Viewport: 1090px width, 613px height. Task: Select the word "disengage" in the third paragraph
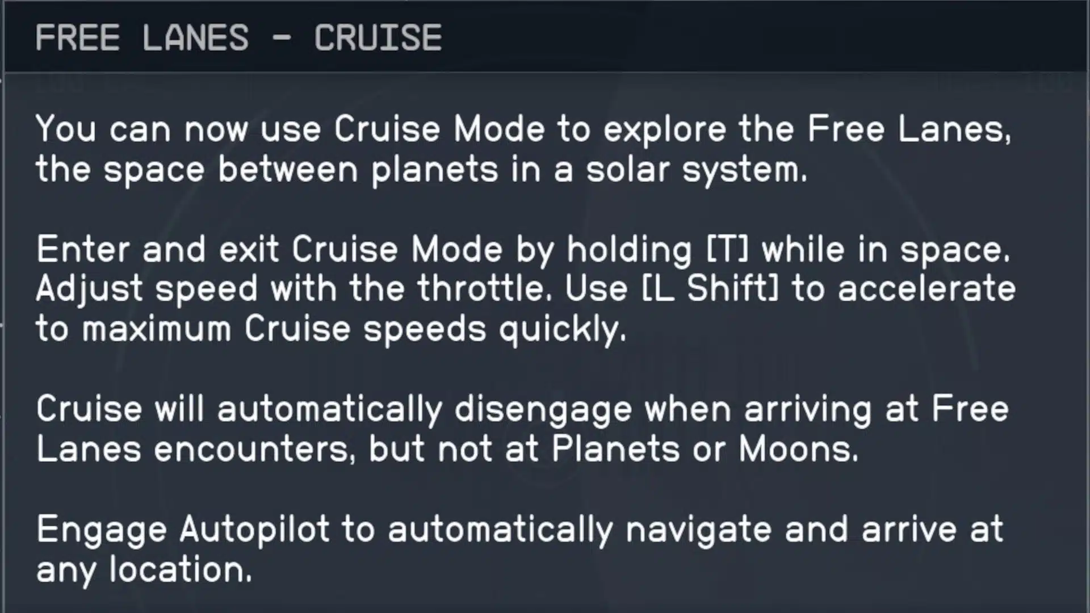coord(542,410)
